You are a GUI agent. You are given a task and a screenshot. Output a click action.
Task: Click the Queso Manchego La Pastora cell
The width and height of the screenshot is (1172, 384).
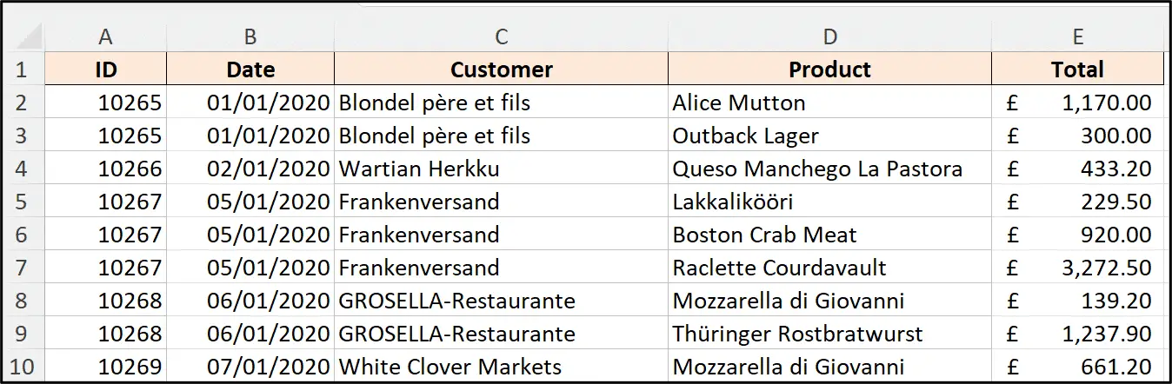pos(829,169)
